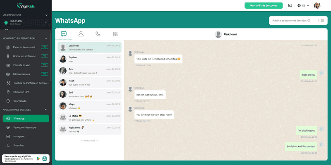Click Panel en tiempo real dashboard icon
The image size is (331, 165).
click(x=8, y=47)
